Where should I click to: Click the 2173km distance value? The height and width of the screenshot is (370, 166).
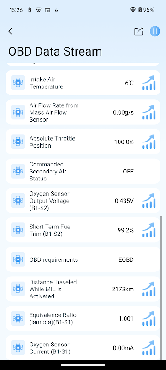pyautogui.click(x=123, y=289)
